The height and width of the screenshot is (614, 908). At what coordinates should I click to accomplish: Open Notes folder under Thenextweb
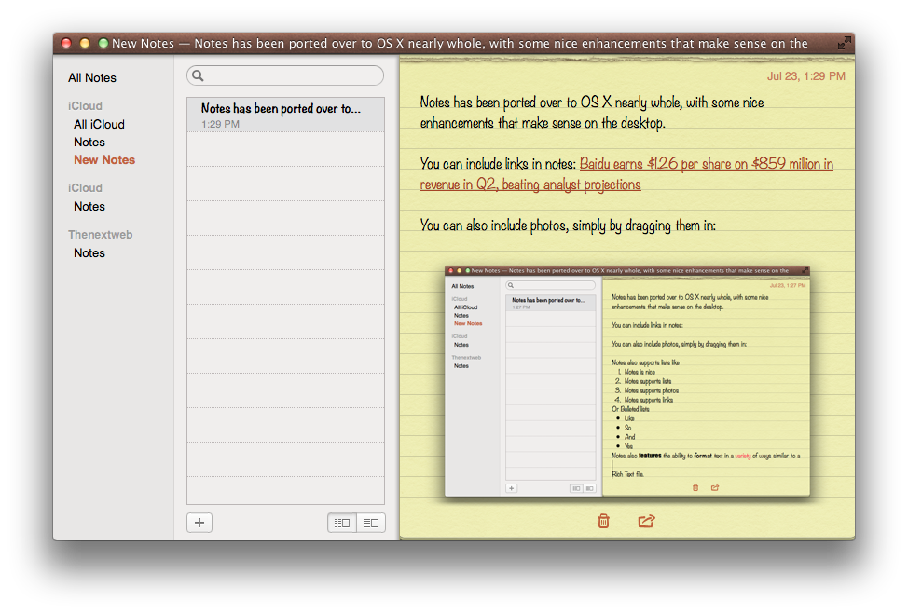[89, 252]
